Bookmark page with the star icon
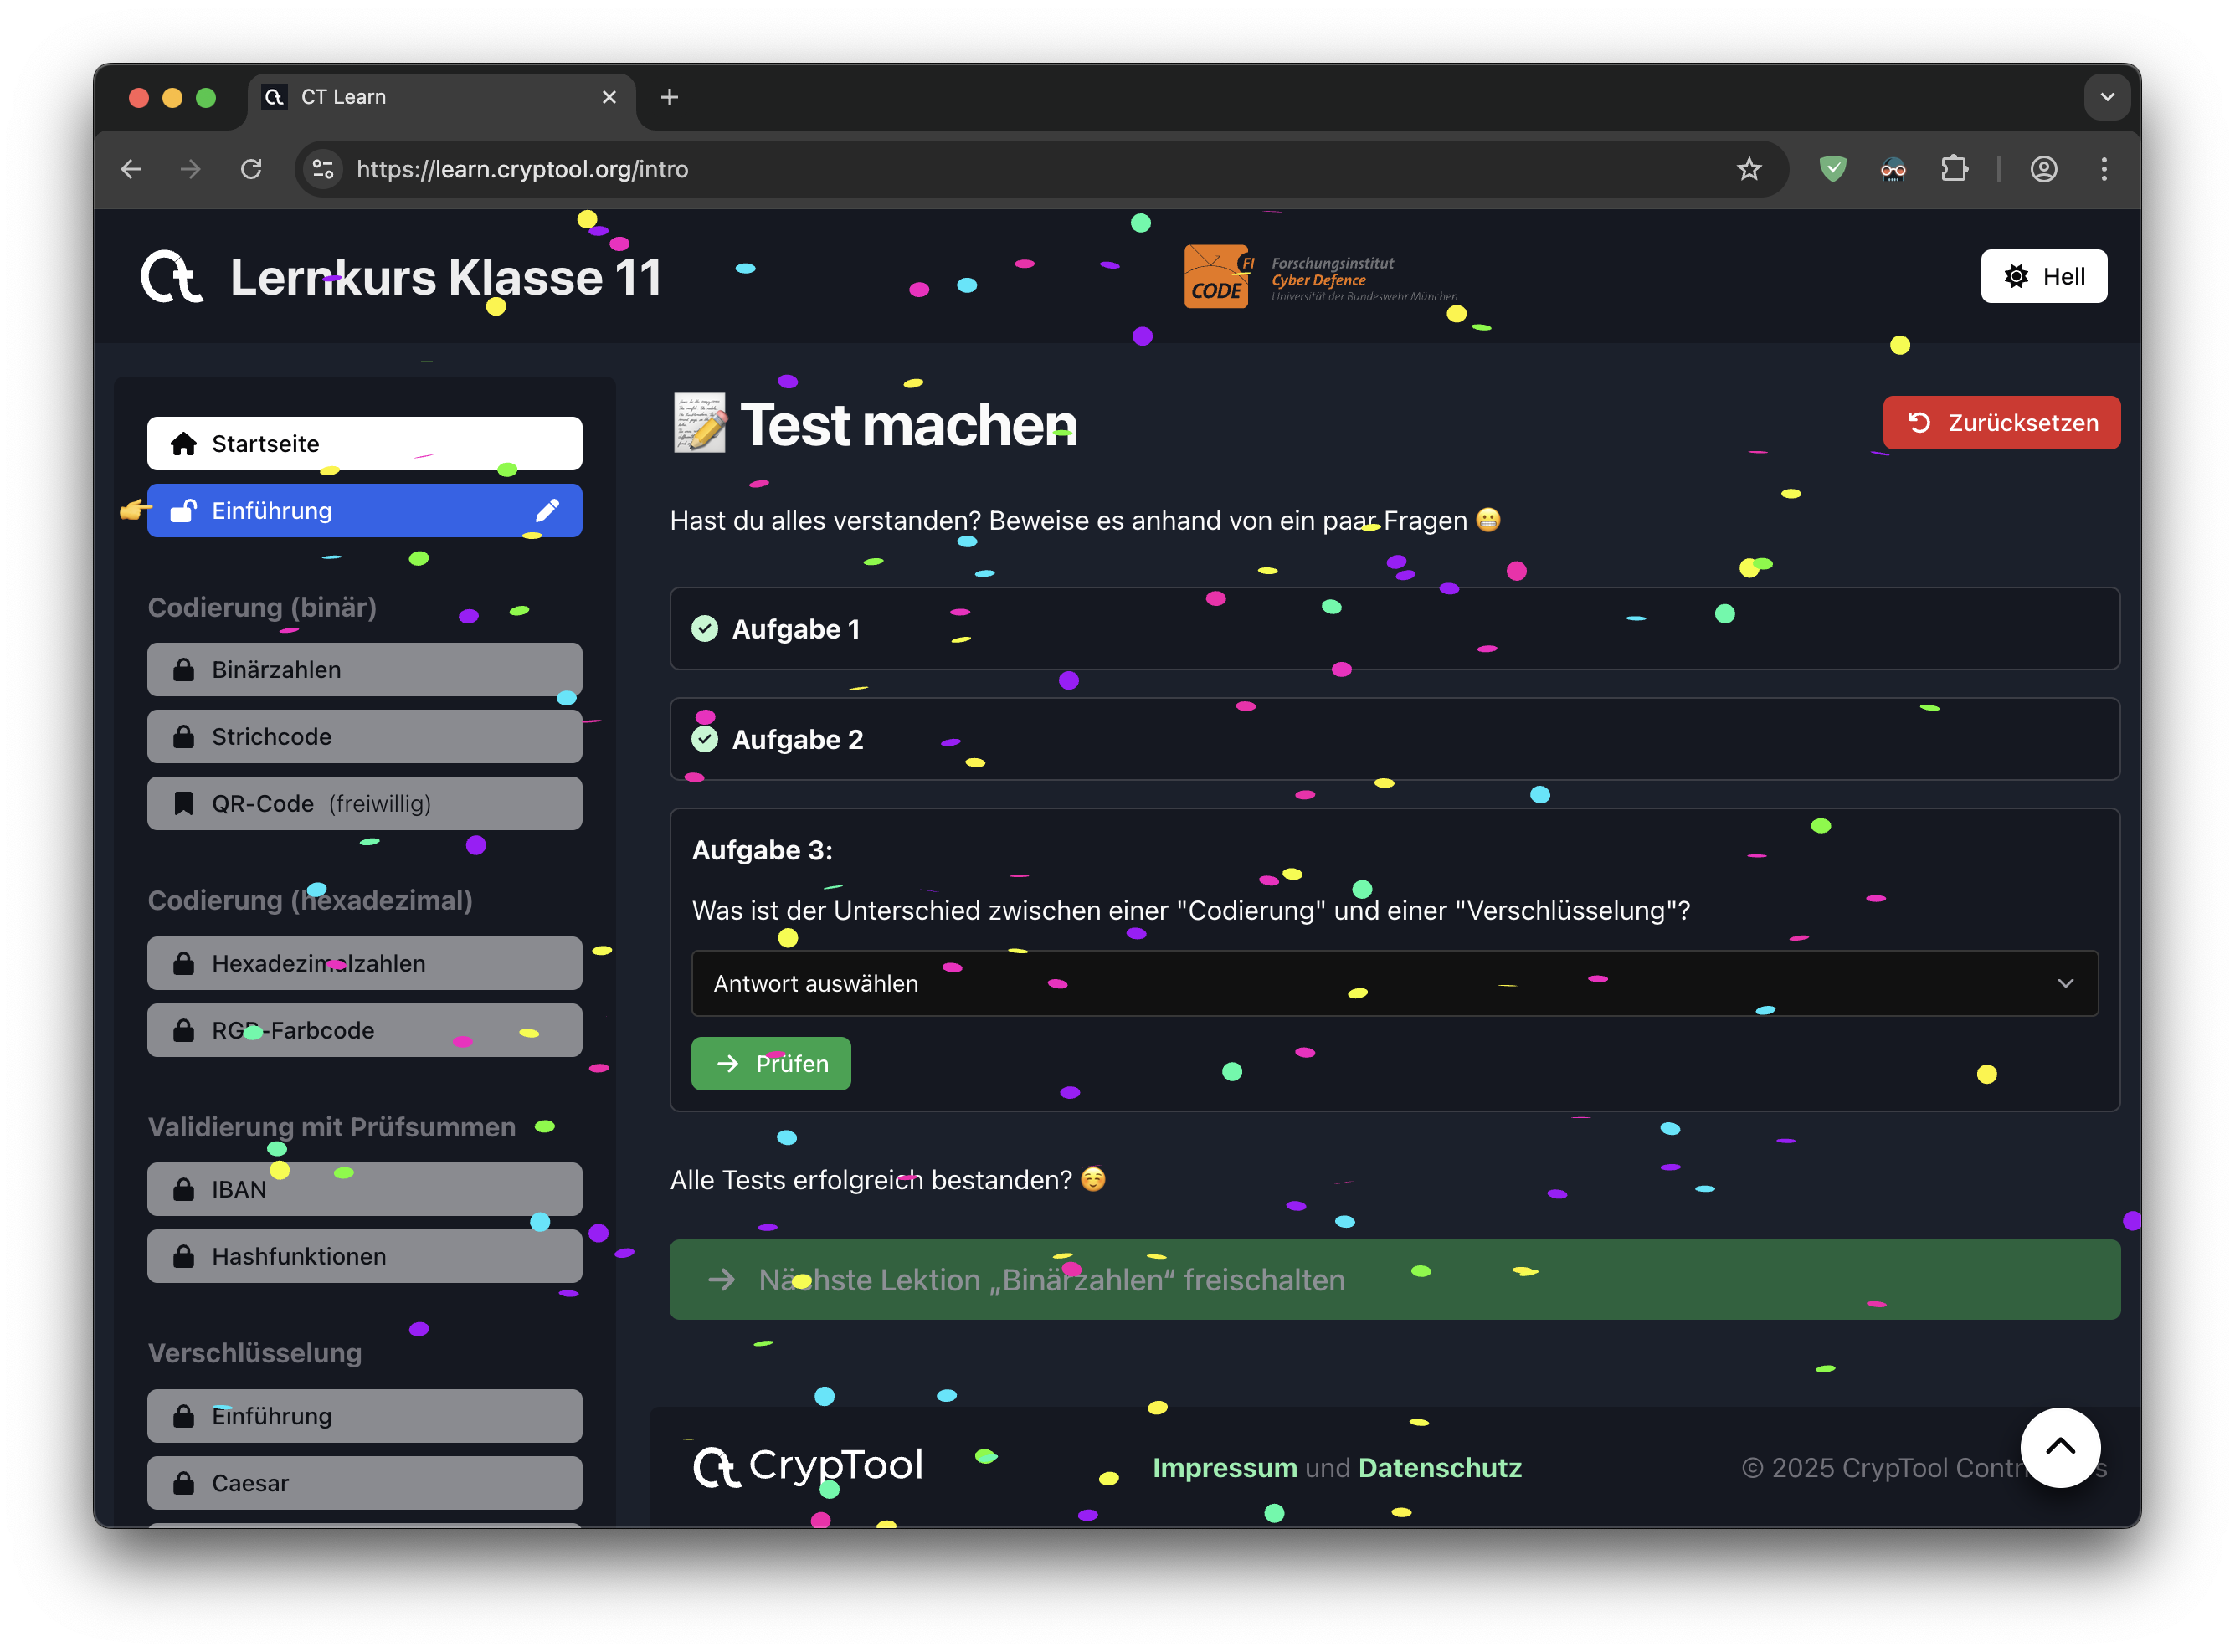 (1748, 169)
